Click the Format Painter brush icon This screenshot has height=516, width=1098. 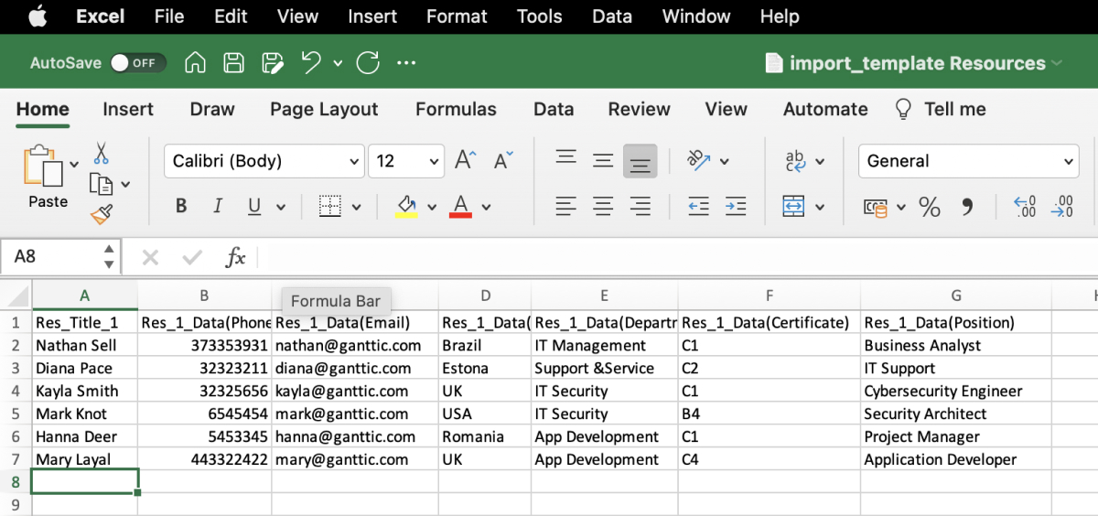point(102,214)
